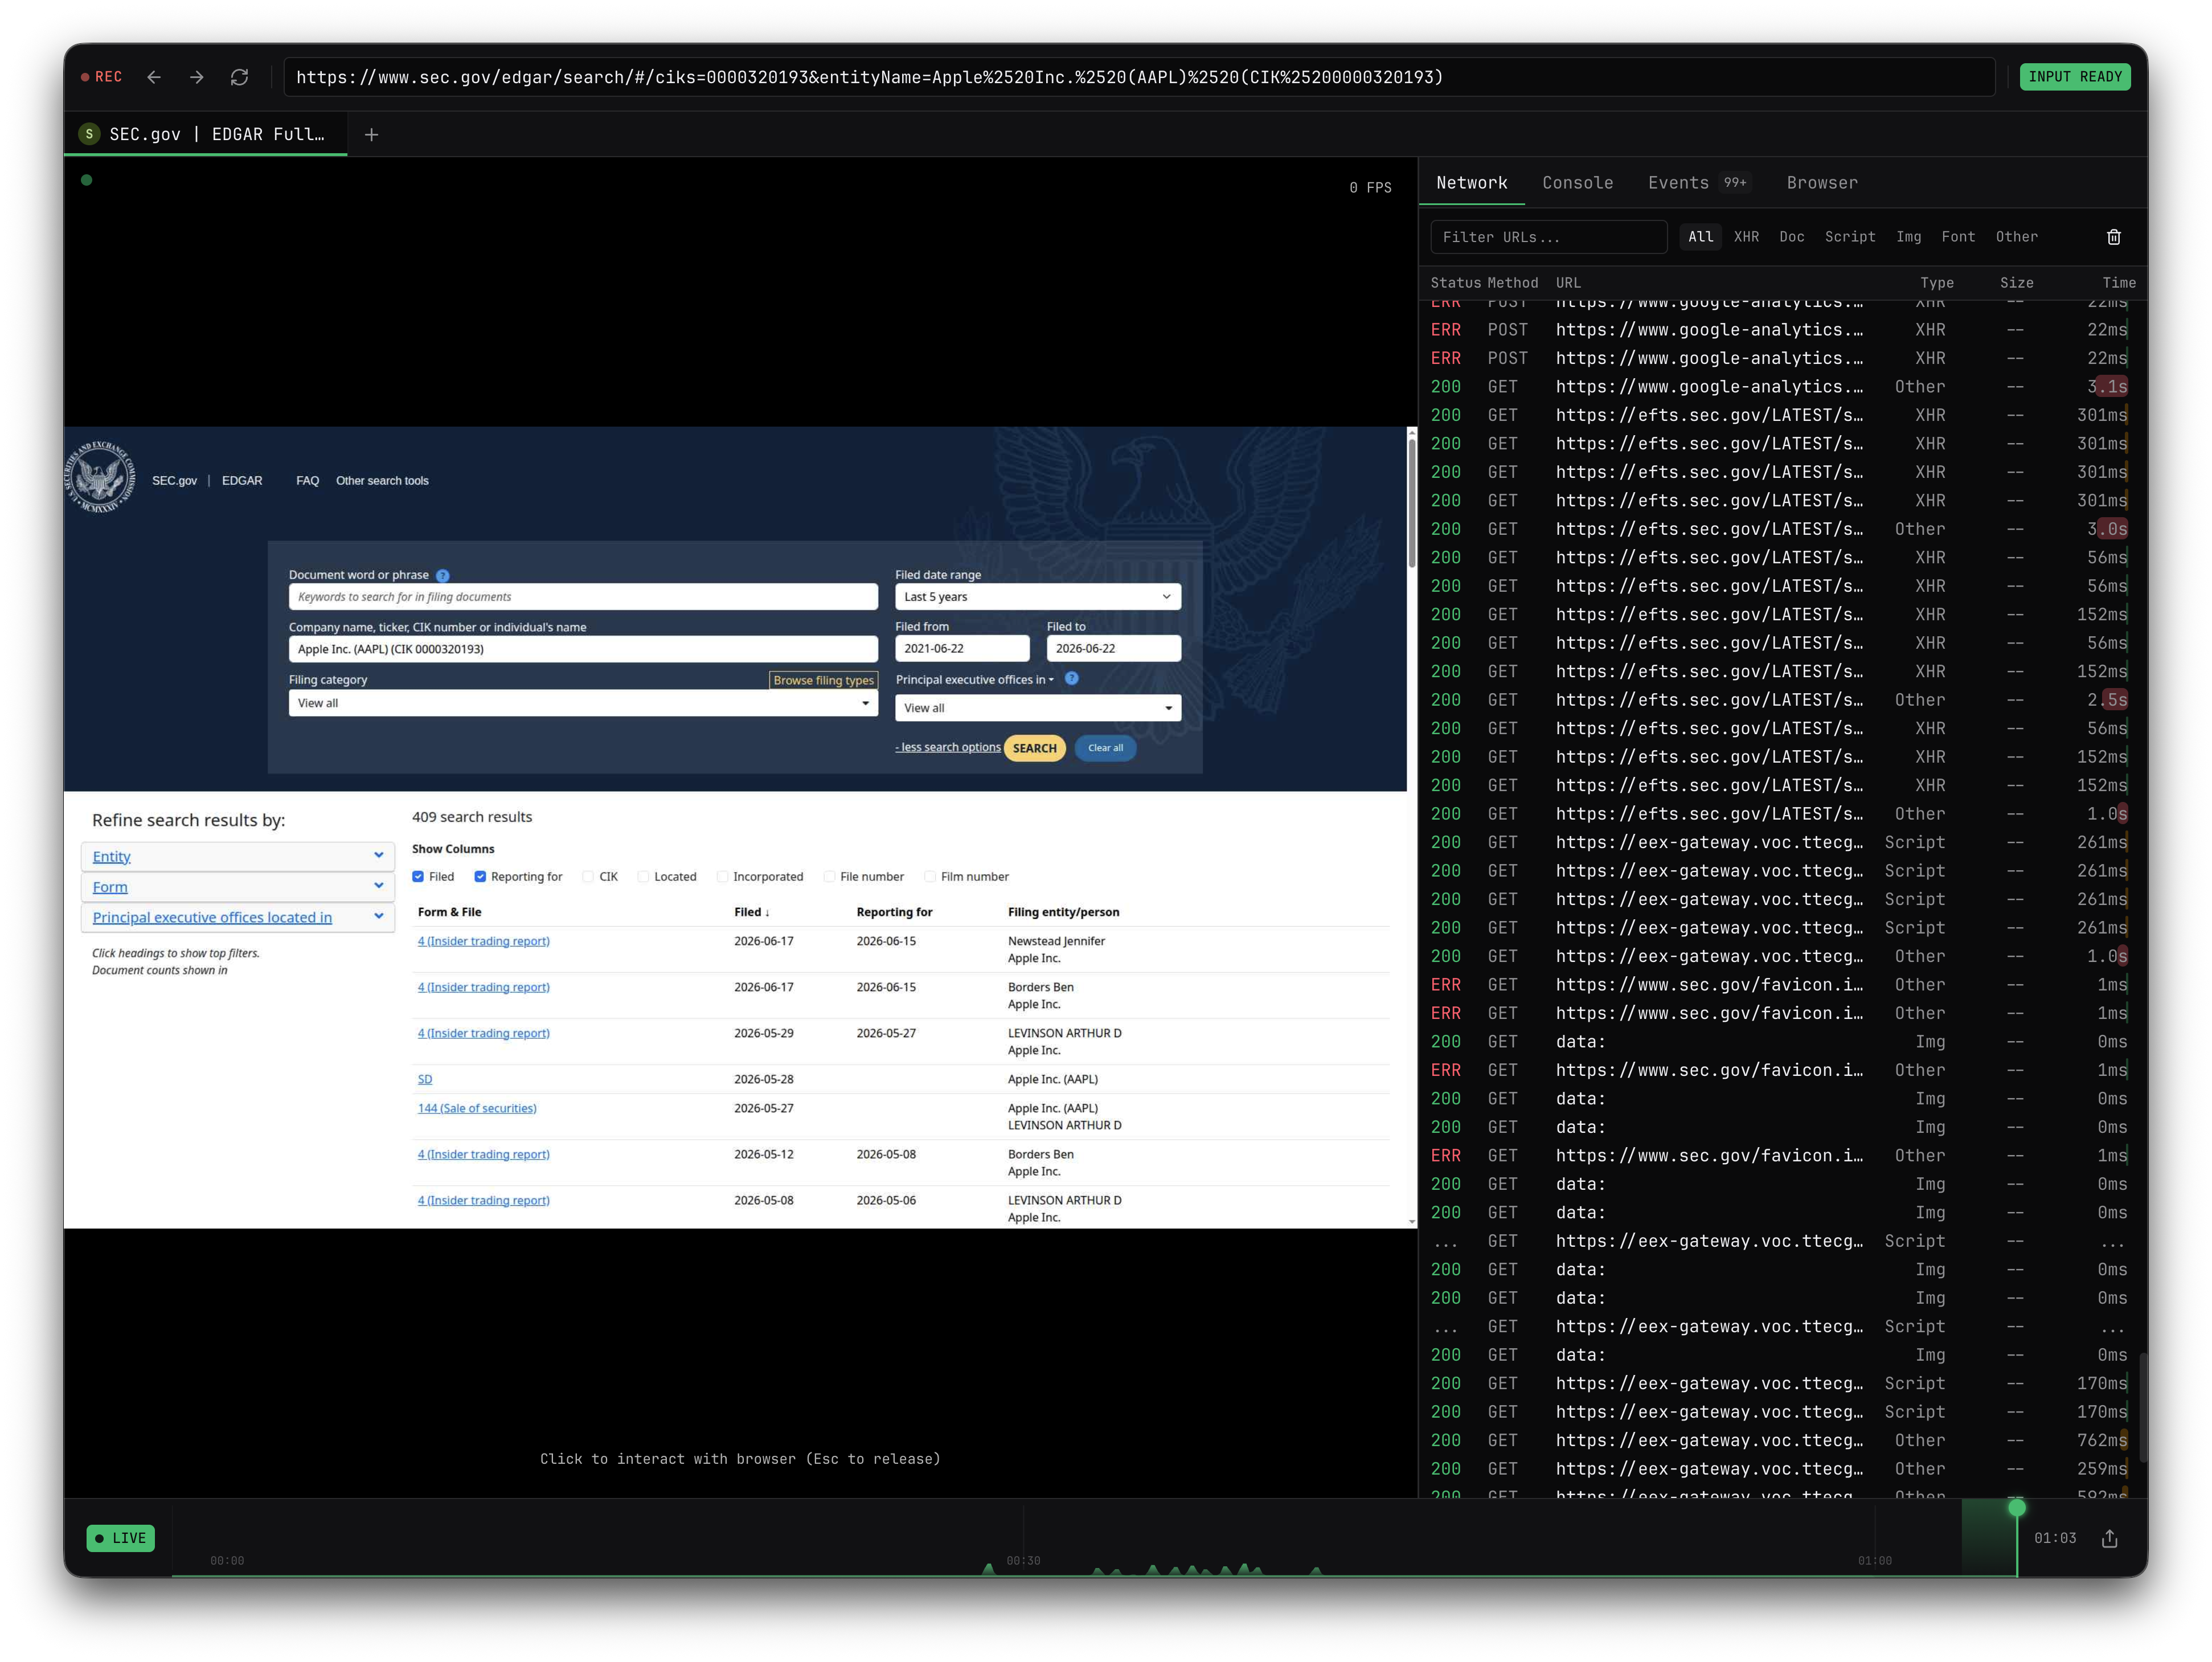Filter network requests by Doc
The image size is (2212, 1662).
click(1791, 237)
